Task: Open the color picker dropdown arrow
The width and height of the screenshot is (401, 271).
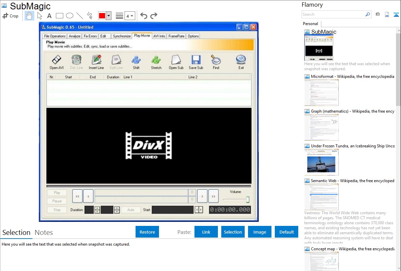Action: point(109,16)
